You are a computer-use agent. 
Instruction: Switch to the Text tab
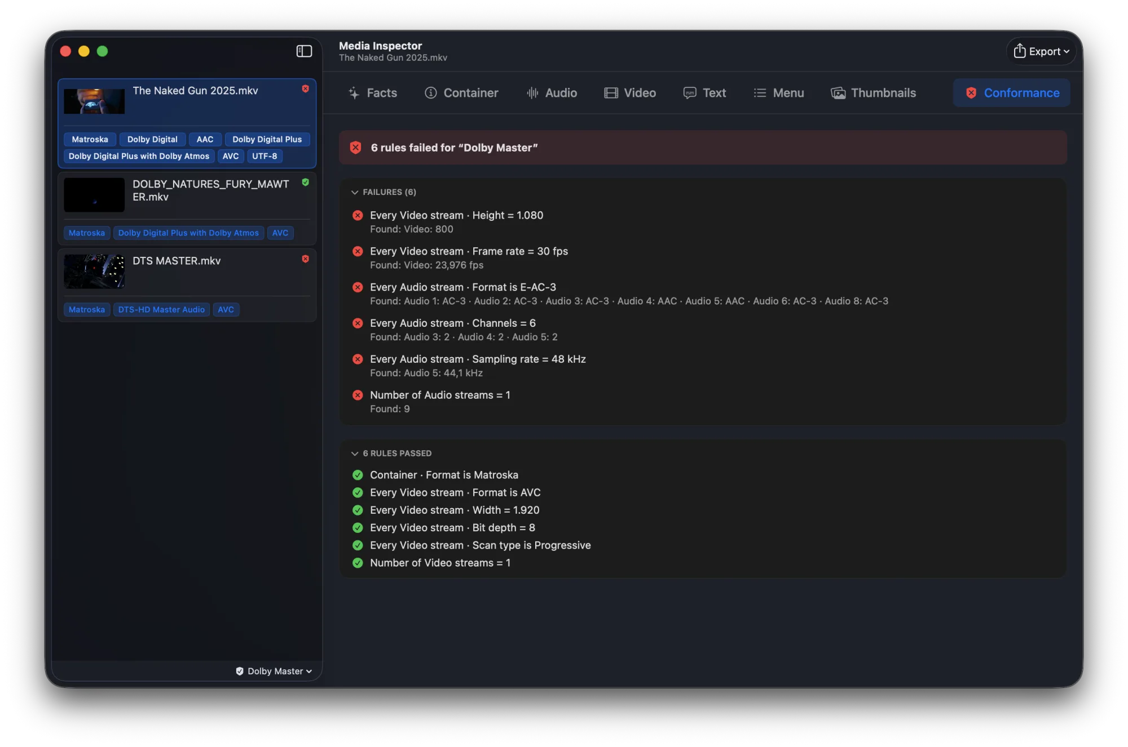click(x=705, y=93)
